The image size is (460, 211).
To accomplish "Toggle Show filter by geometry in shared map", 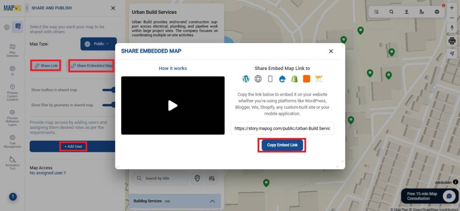I will click(x=109, y=105).
